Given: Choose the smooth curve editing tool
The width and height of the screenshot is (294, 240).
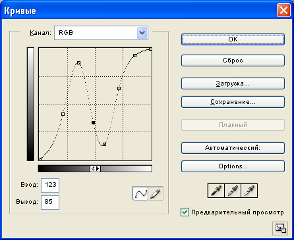Looking at the screenshot, I should point(140,193).
